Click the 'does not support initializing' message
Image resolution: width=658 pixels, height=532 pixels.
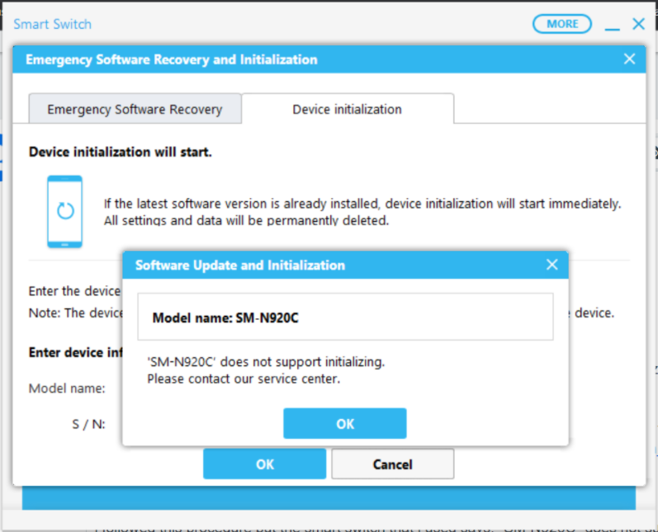[x=265, y=361]
